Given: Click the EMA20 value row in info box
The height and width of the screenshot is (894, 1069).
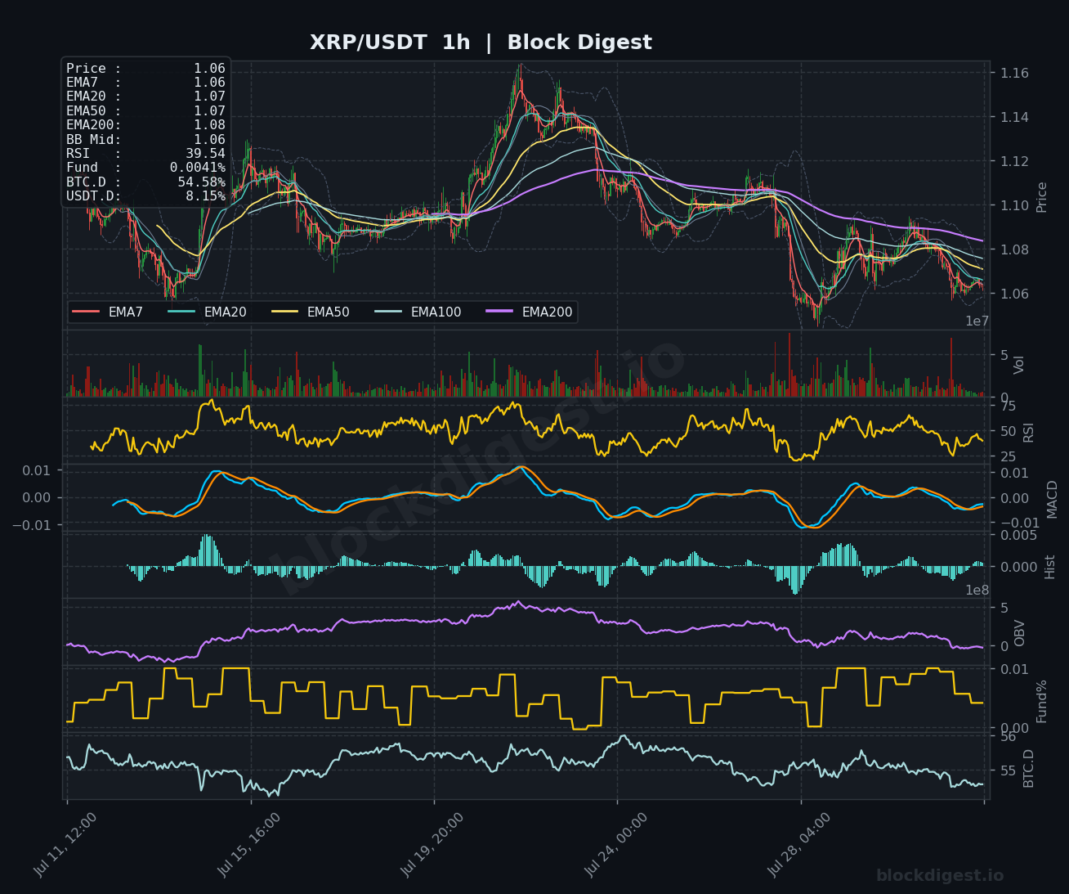Looking at the screenshot, I should [145, 97].
